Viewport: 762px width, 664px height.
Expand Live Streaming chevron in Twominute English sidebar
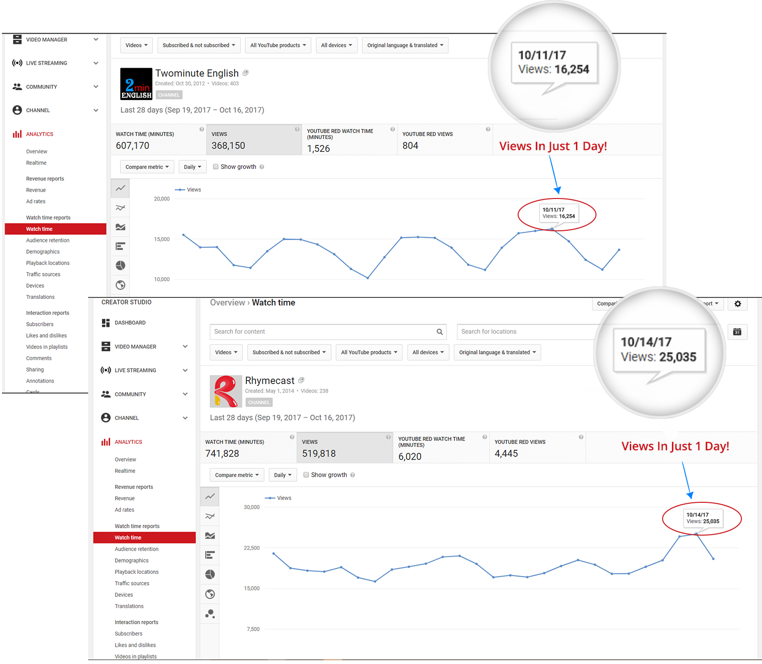(96, 63)
